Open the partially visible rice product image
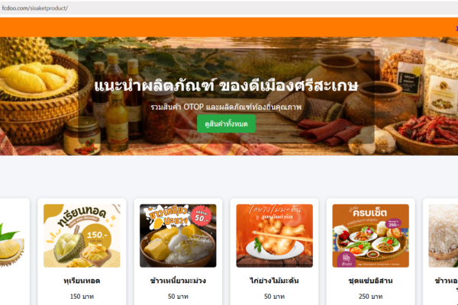The width and height of the screenshot is (458, 305). [x=443, y=236]
